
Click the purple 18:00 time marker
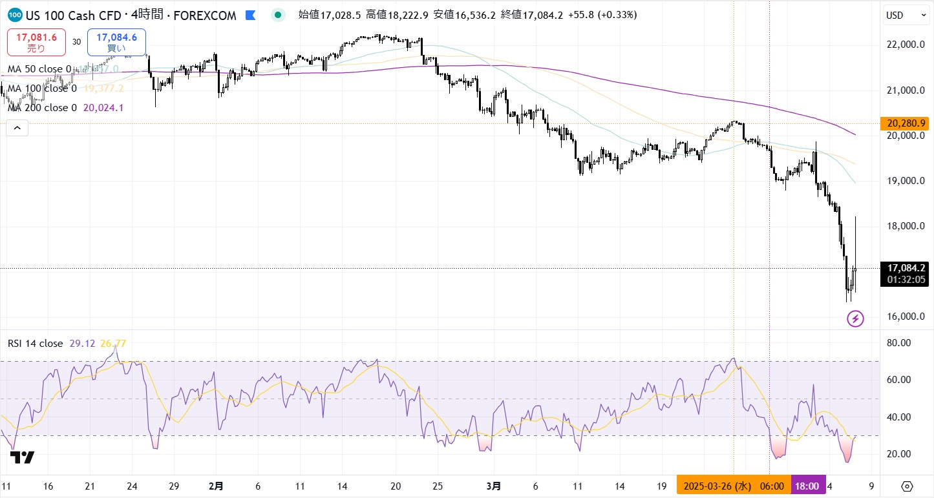pos(807,486)
